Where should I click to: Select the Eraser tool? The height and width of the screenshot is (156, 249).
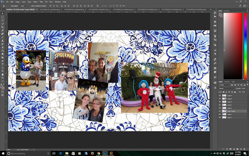pos(3,47)
